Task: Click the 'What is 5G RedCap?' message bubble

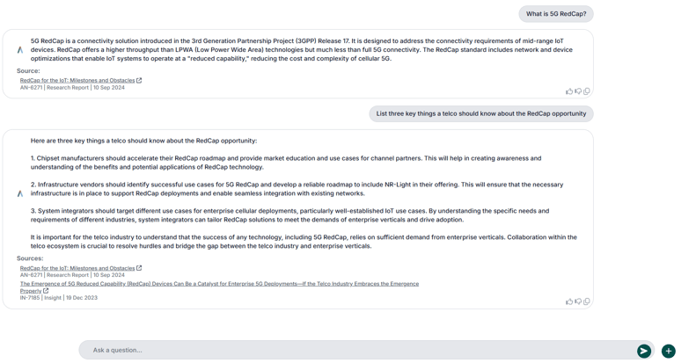Action: coord(556,14)
